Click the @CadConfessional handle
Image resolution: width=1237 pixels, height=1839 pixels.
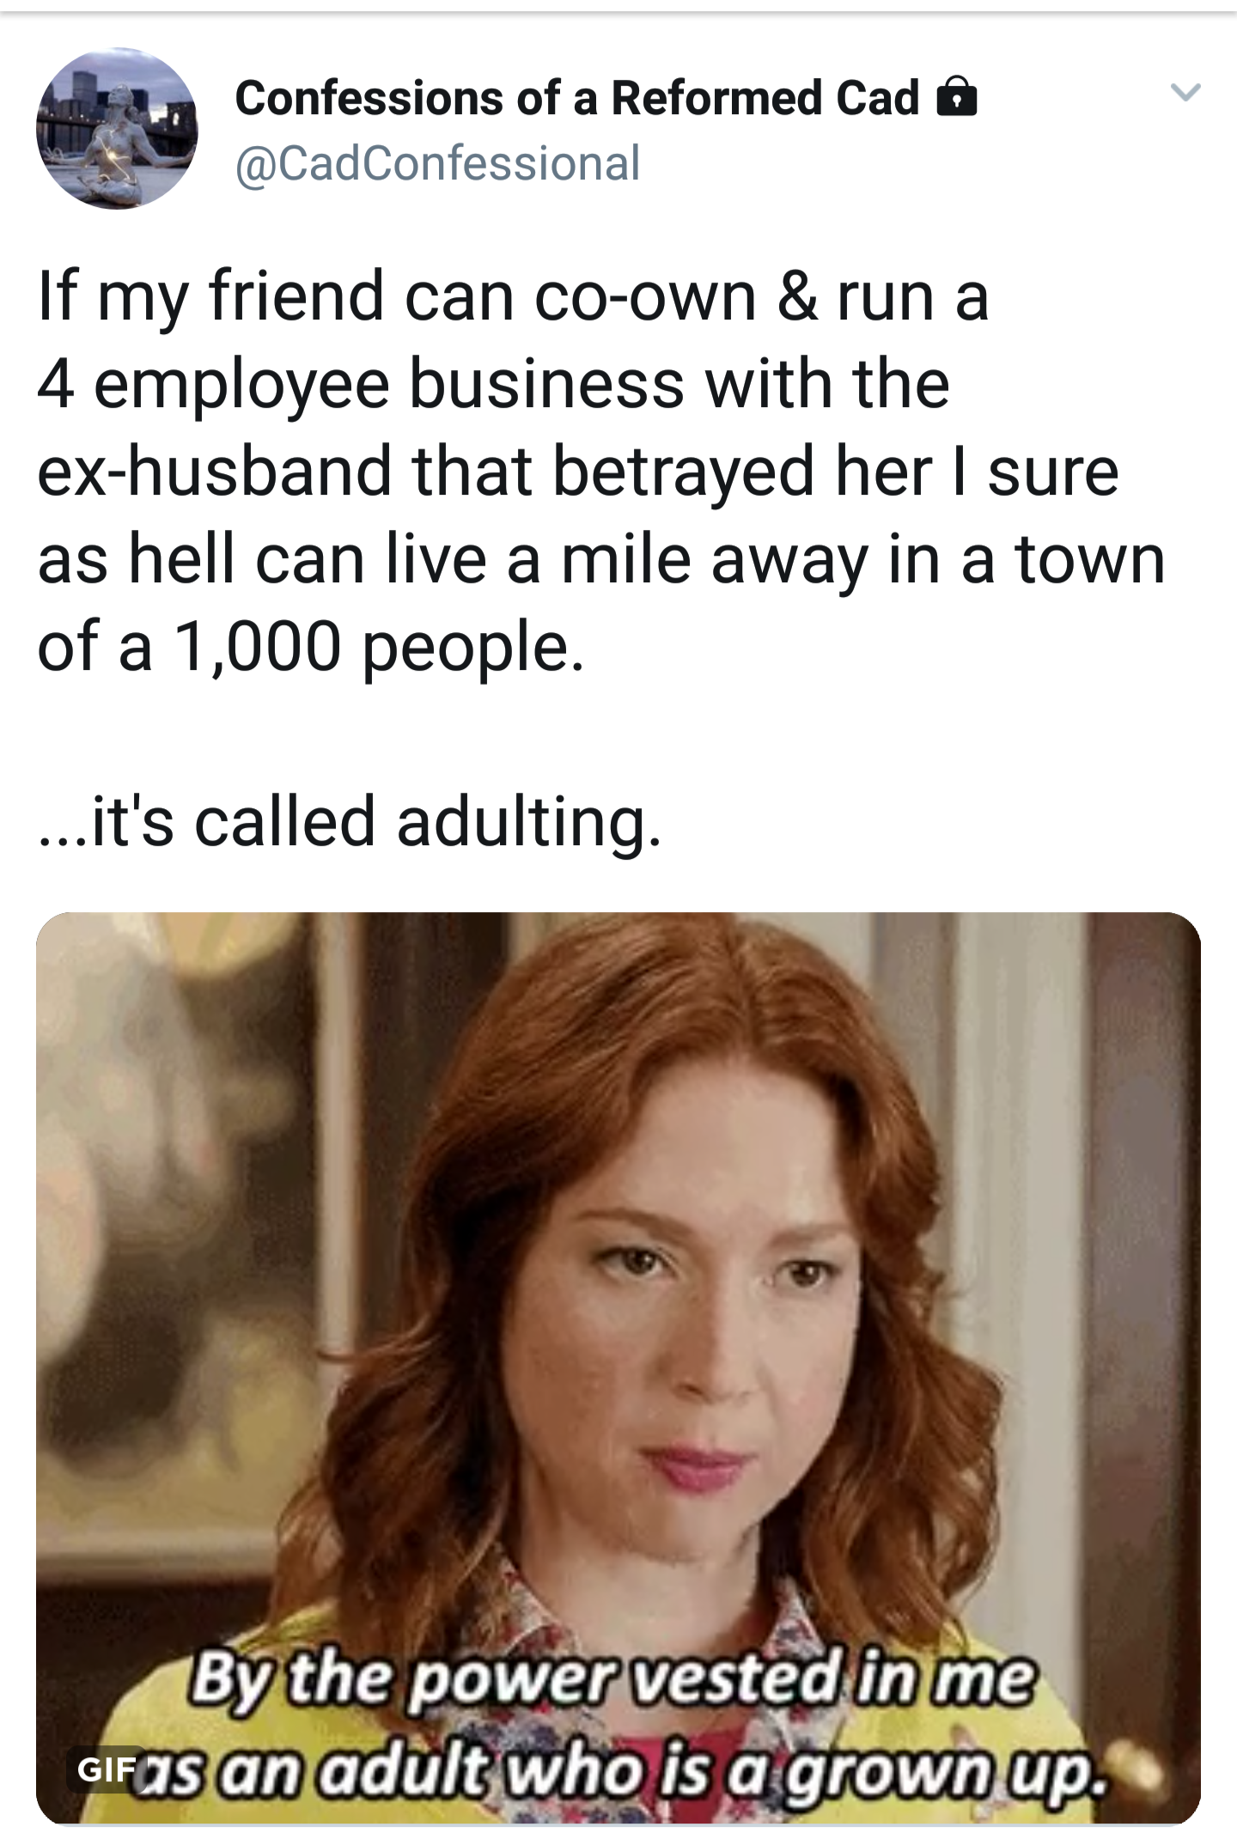(438, 163)
